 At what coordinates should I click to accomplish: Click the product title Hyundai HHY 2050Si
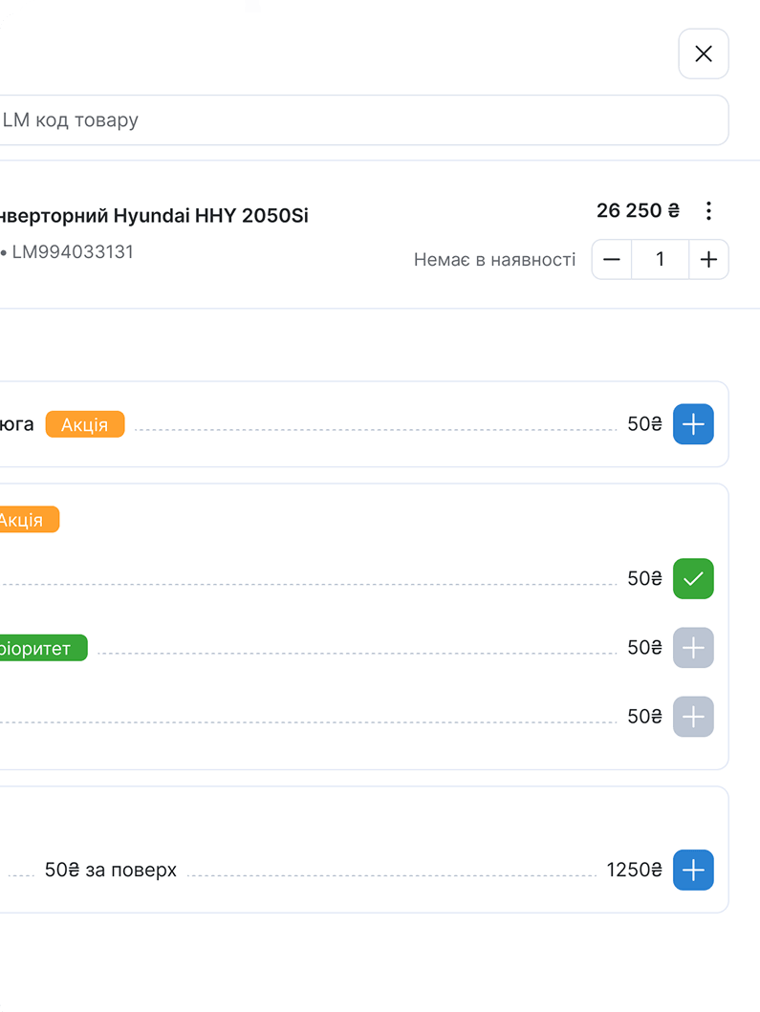(154, 216)
